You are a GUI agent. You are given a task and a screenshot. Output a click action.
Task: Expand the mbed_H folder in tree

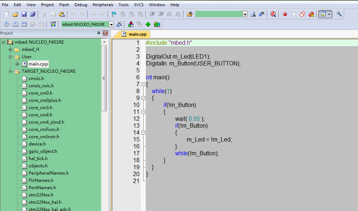11,49
